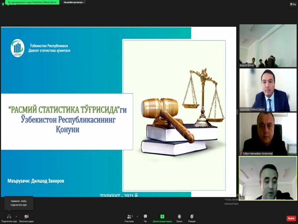Select Odiljon Mamadaliev's video thumbnail
This screenshot has height=224, width=298.
pyautogui.click(x=268, y=134)
